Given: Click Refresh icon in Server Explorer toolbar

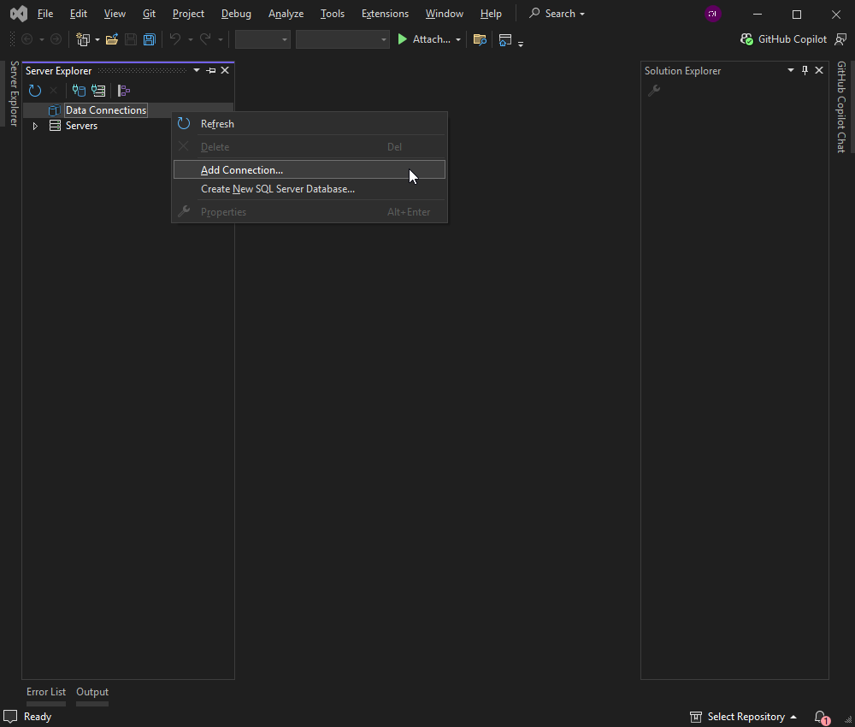Looking at the screenshot, I should tap(35, 91).
